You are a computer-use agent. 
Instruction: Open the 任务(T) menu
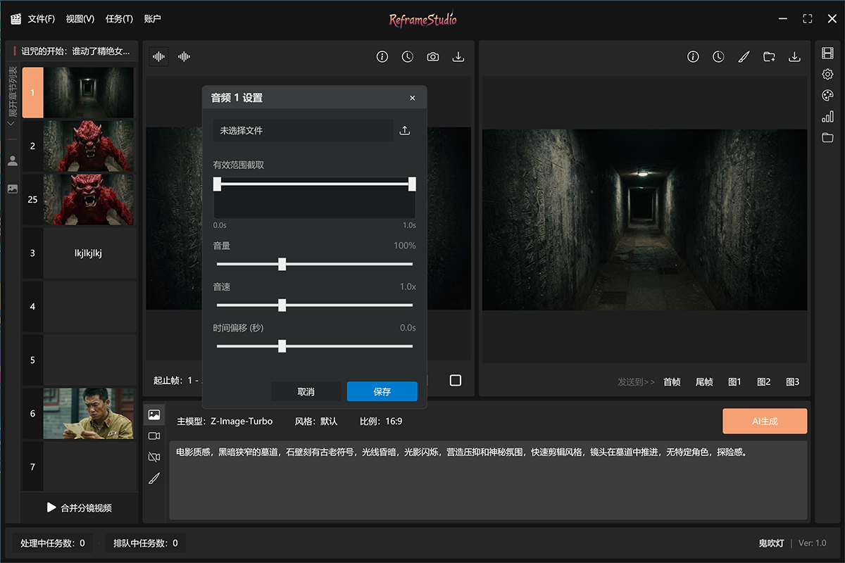[119, 19]
